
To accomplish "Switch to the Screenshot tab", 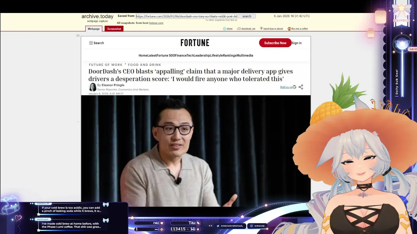I will click(114, 29).
